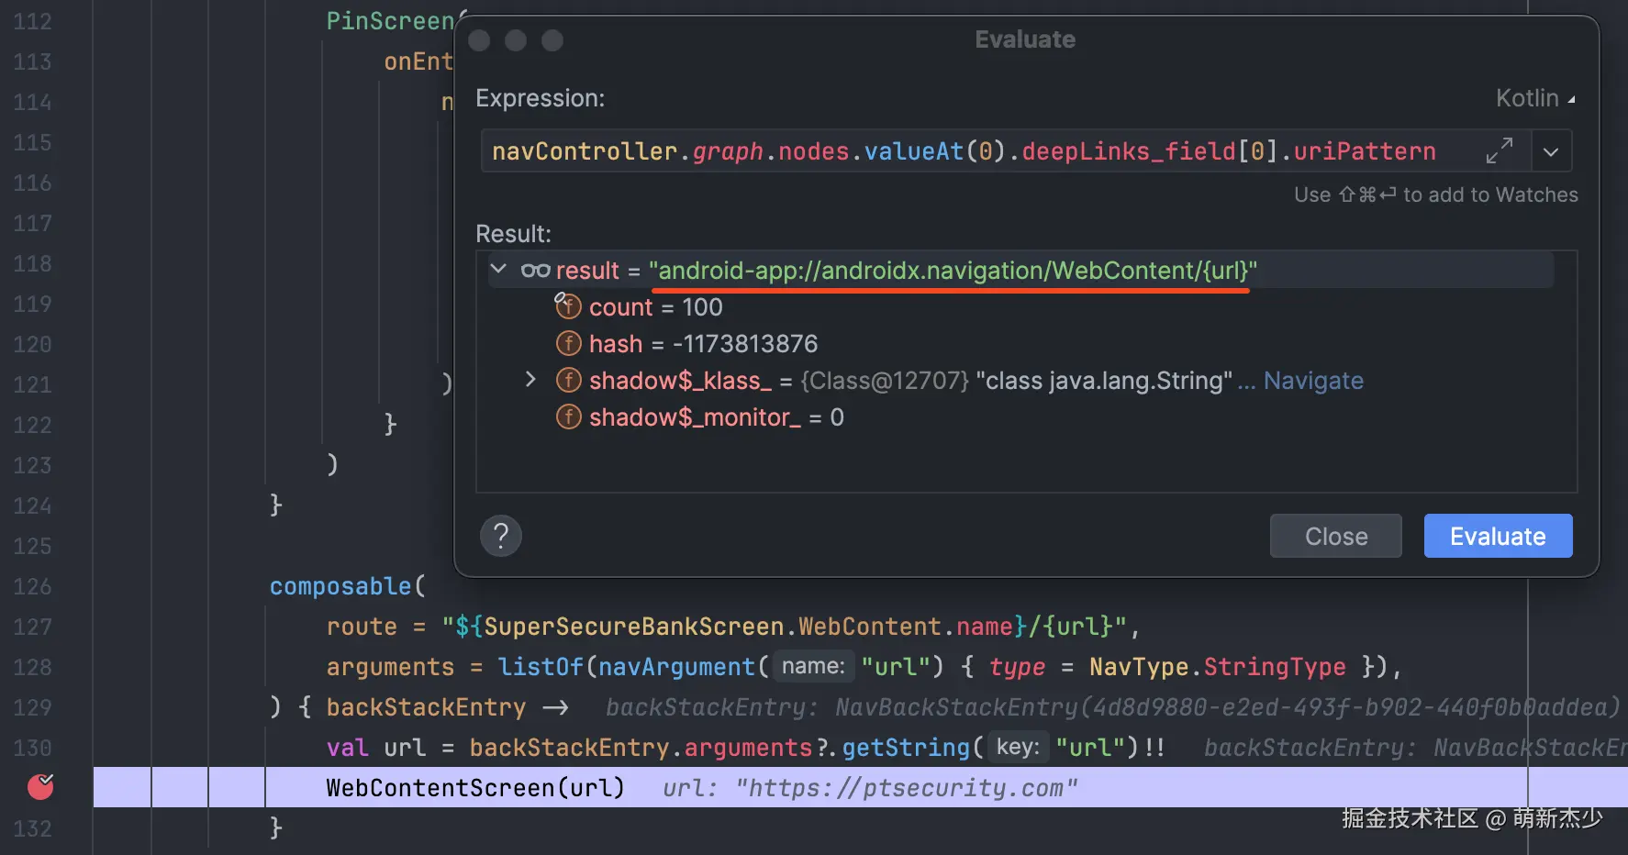This screenshot has height=855, width=1628.
Task: Click the gray close window dot of Evaluate
Action: pos(479,40)
